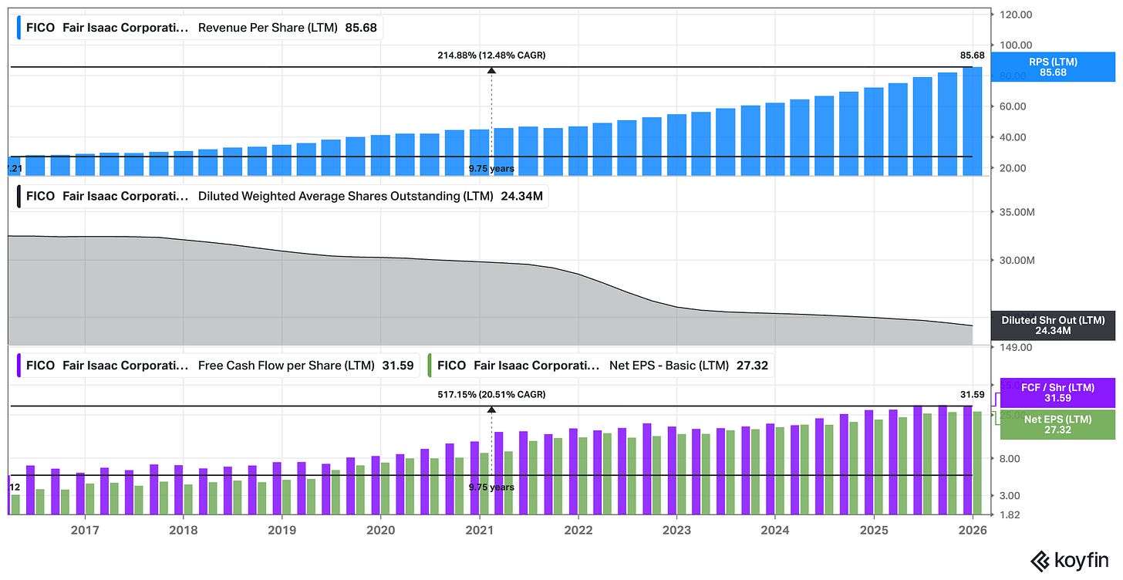
Task: Click the 2017 x-axis year label
Action: [85, 530]
